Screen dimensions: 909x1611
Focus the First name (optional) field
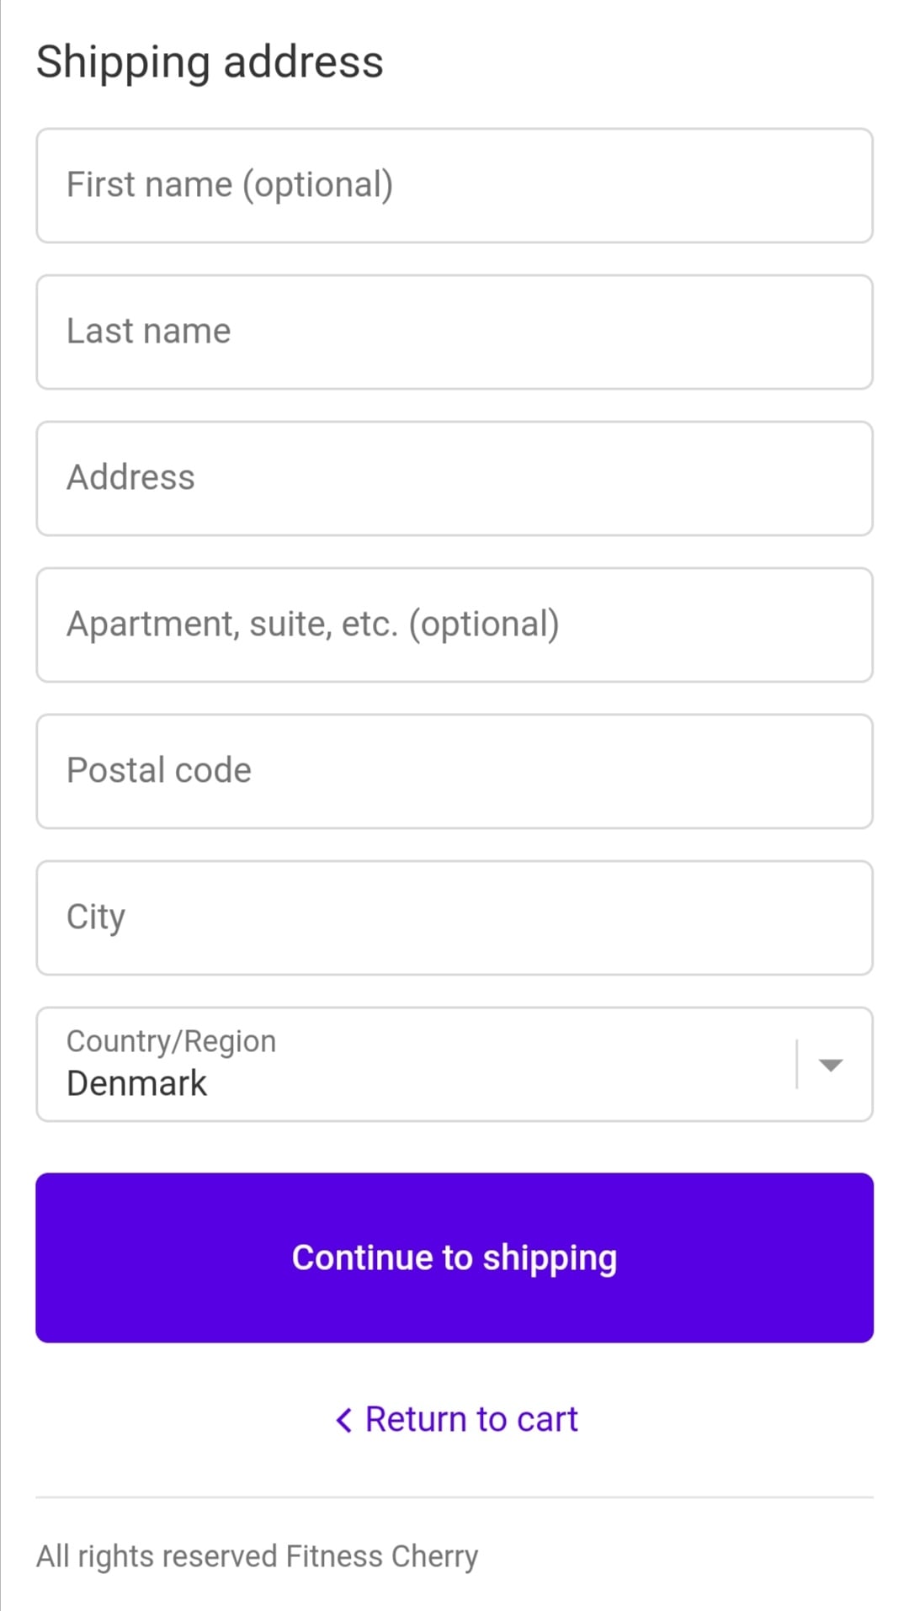[x=454, y=185]
